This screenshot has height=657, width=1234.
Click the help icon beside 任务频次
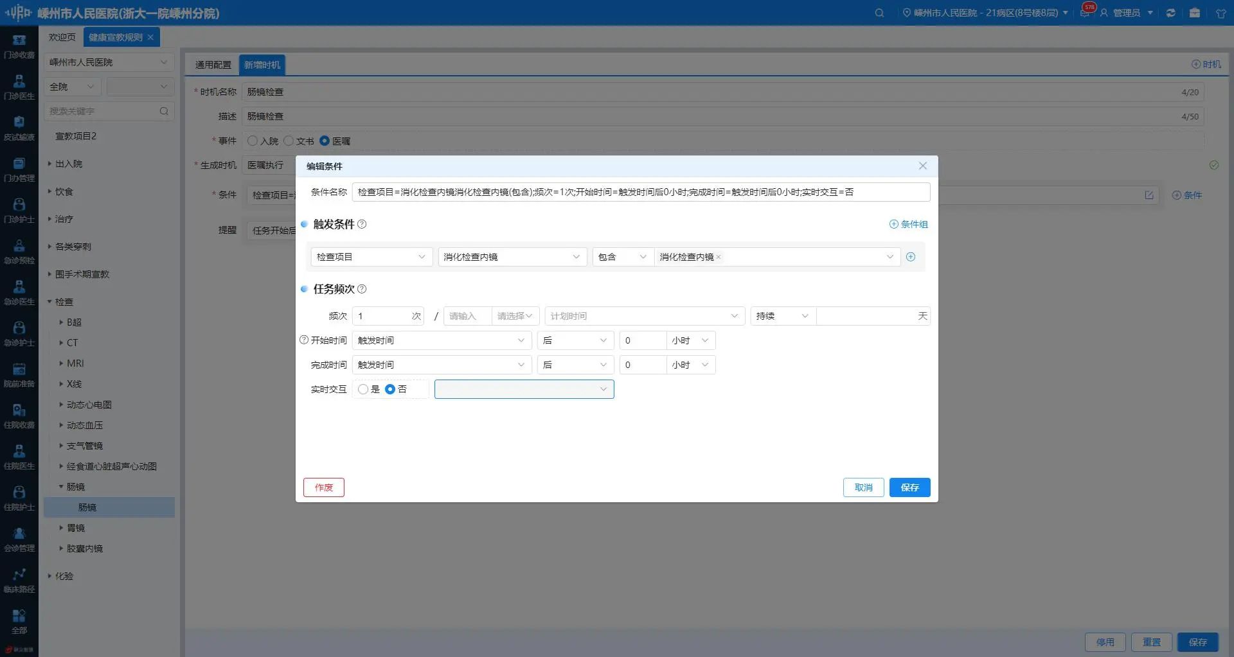pyautogui.click(x=362, y=289)
